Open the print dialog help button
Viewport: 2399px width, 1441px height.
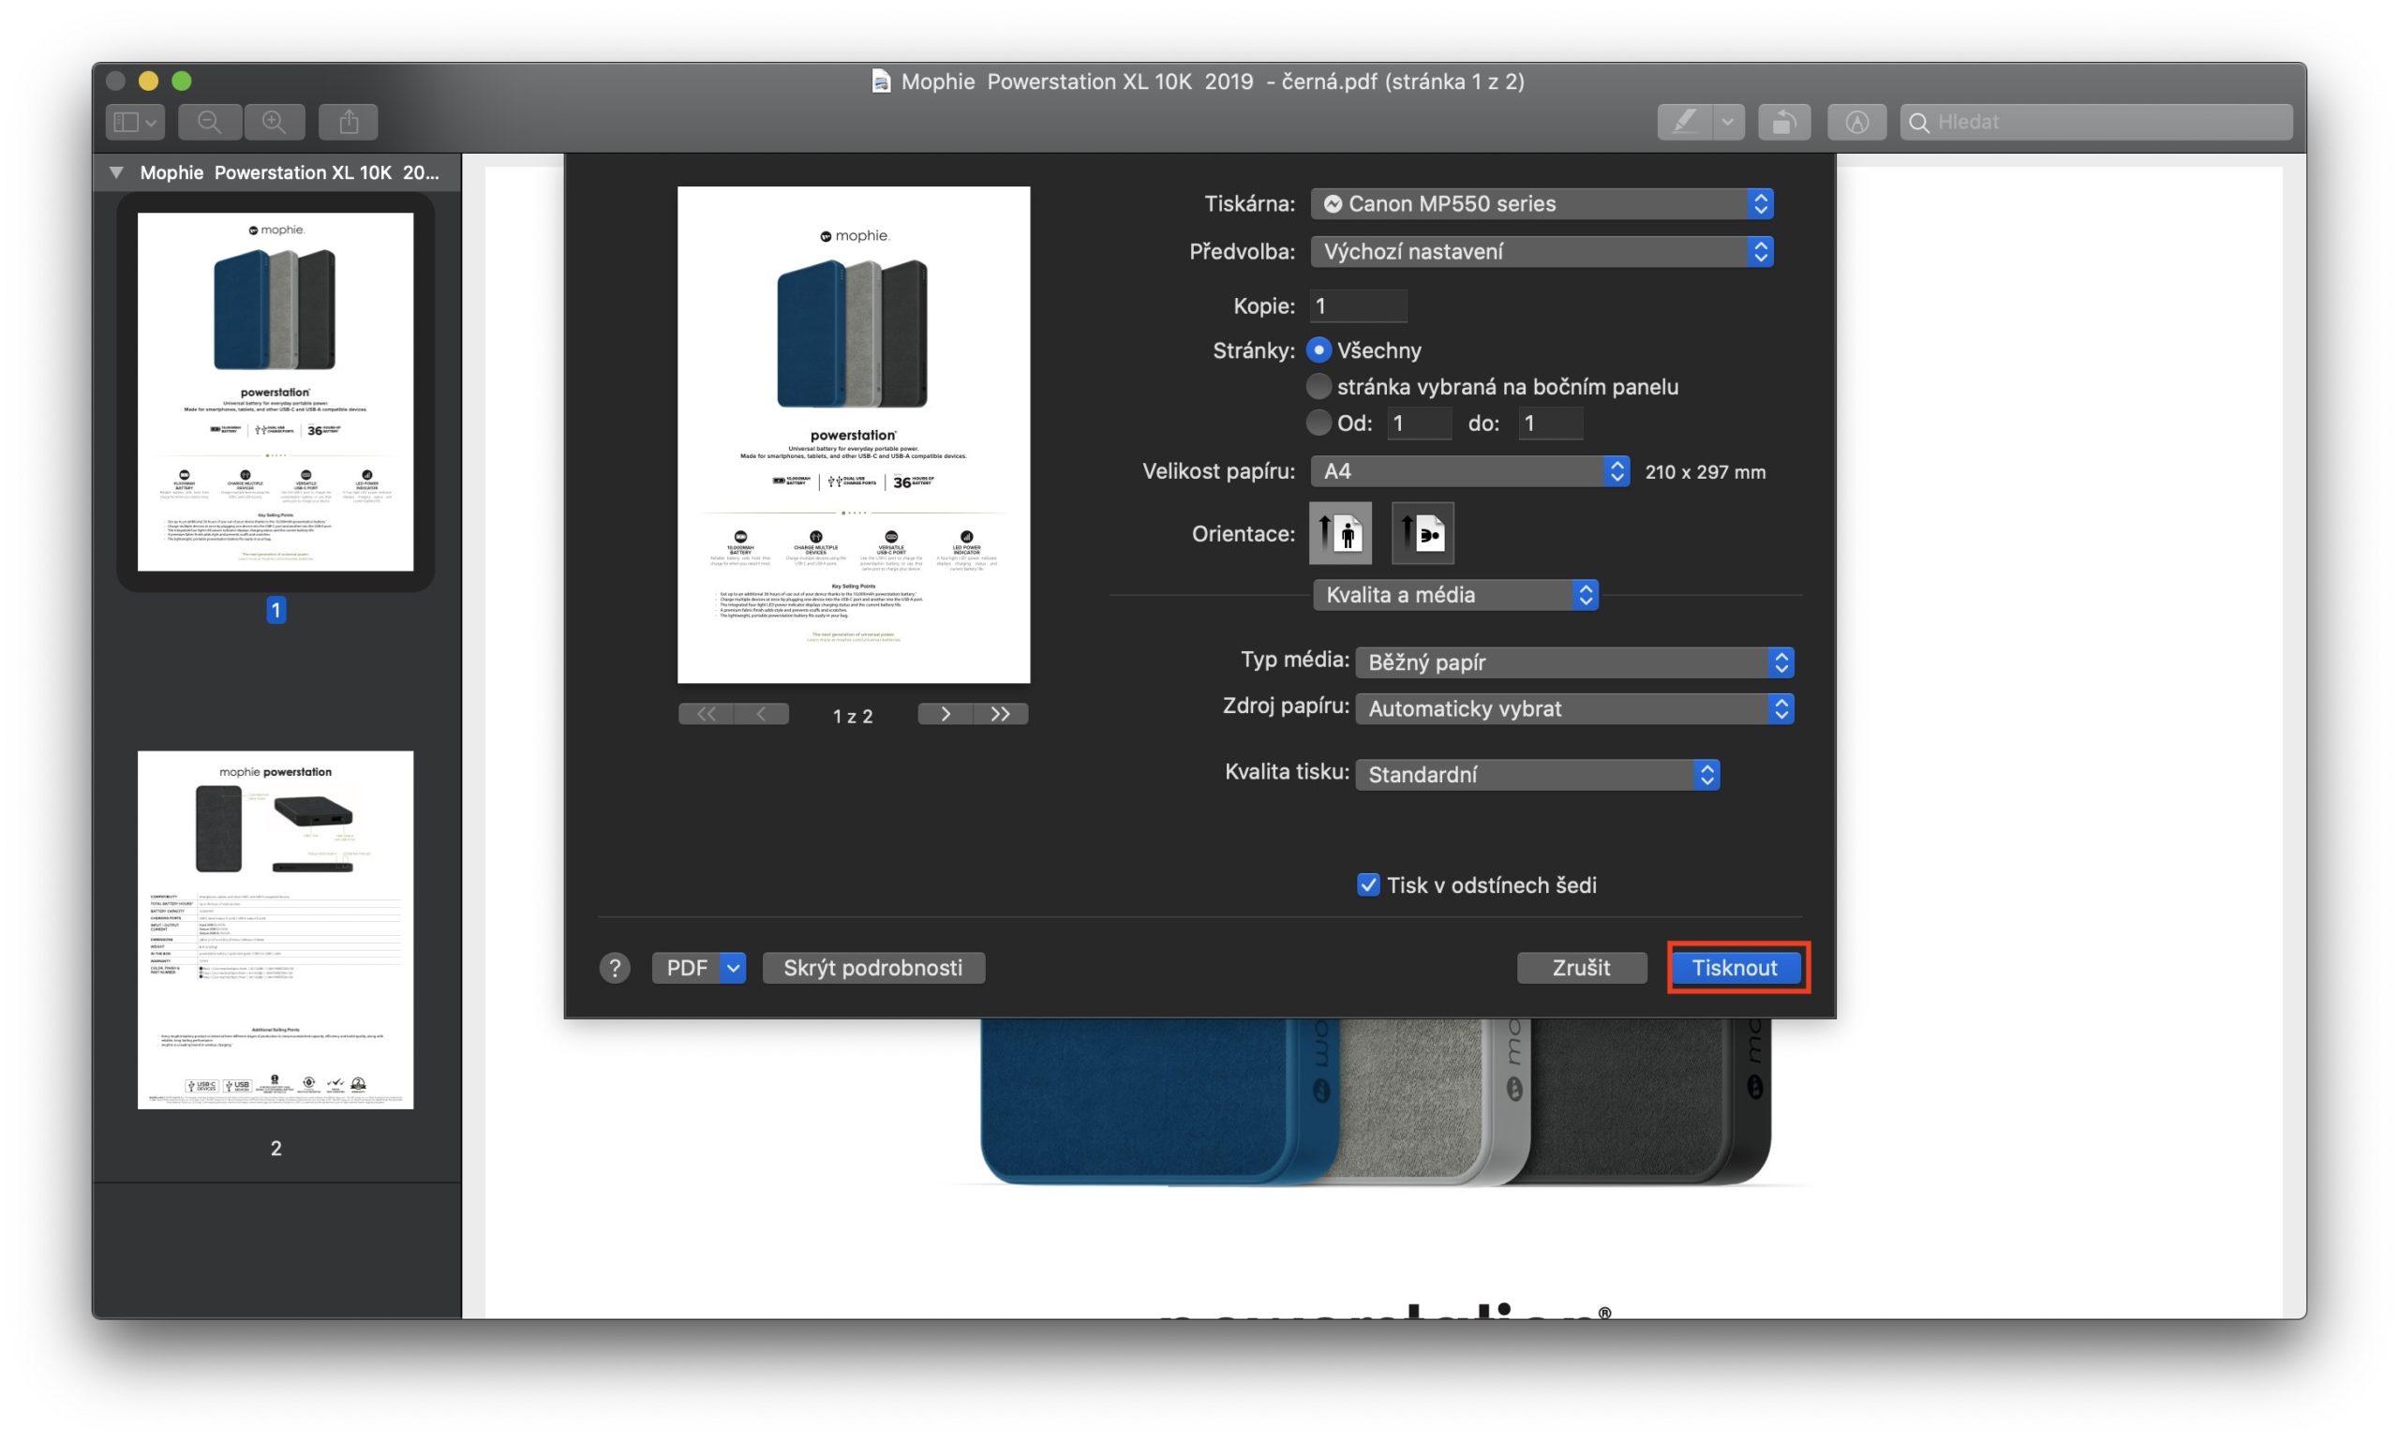(614, 968)
